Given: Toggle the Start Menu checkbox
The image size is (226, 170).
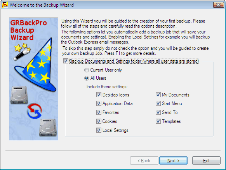Looking at the screenshot, I should click(158, 103).
